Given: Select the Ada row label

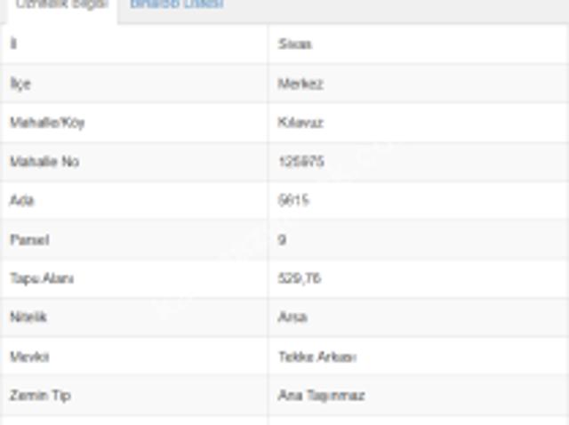Looking at the screenshot, I should click(x=21, y=201).
